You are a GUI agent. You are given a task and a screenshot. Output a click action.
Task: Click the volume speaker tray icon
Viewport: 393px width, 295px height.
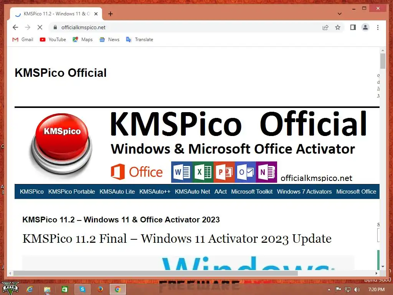(357, 290)
